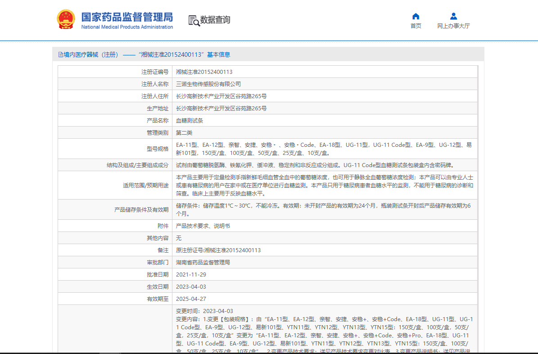The width and height of the screenshot is (538, 354).
Task: Select the 审批部门 label
Action: (x=158, y=263)
